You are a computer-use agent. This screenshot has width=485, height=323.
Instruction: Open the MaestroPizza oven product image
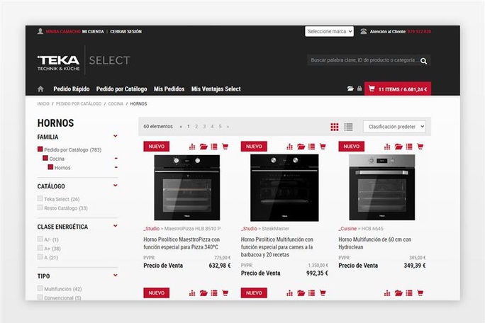(187, 188)
